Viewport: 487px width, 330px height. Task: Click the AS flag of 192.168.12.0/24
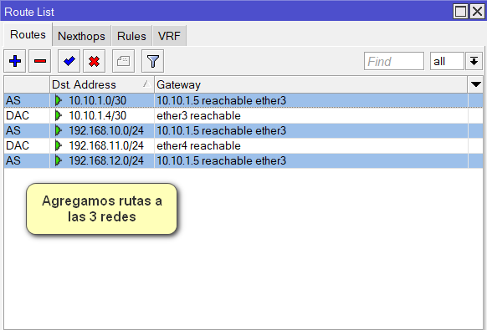coord(13,160)
